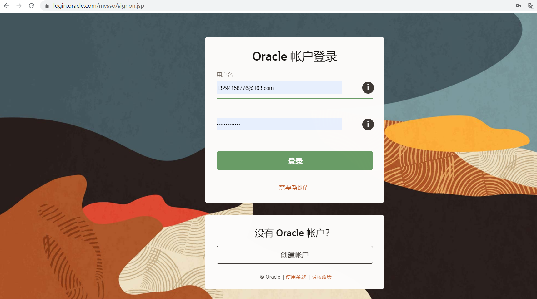Show info icon beside username field

(368, 88)
